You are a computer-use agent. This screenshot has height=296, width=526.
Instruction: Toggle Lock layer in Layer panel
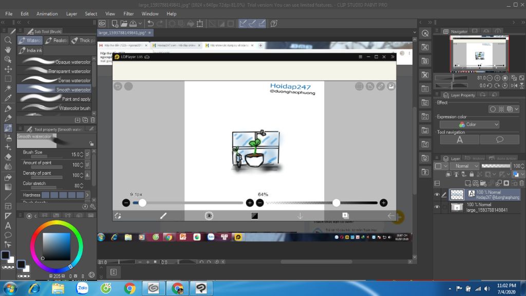point(472,174)
